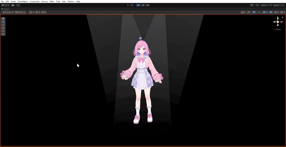The height and width of the screenshot is (147, 286).
Task: Toggle scene effects icon
Action: [264, 12]
